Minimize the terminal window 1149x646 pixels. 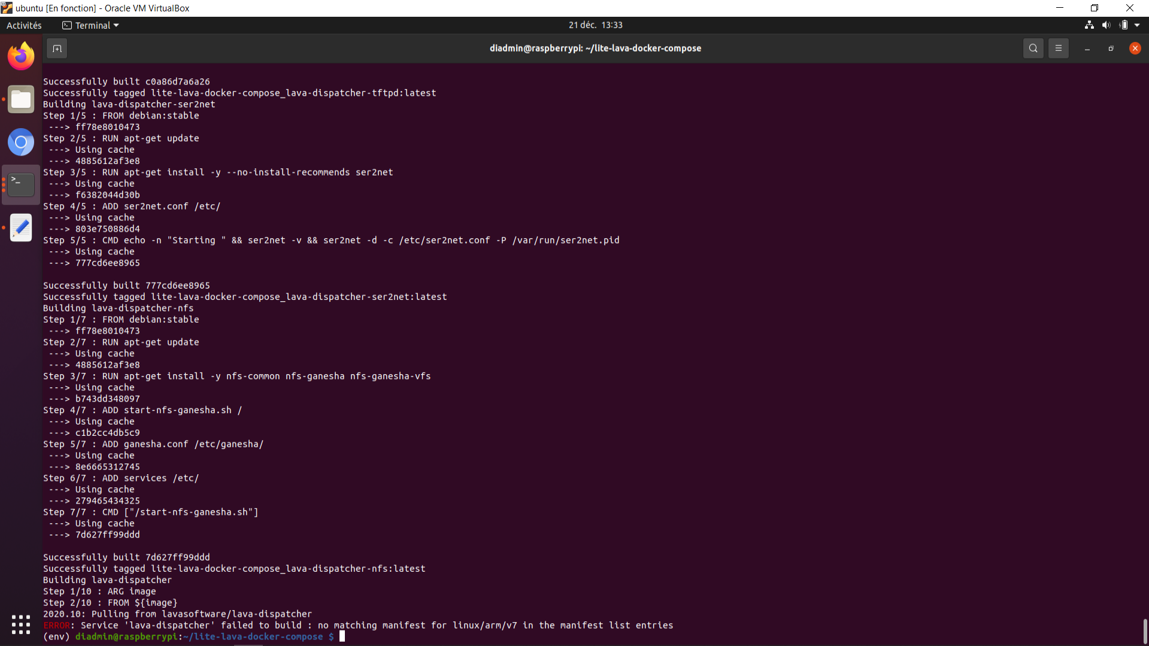[1087, 48]
